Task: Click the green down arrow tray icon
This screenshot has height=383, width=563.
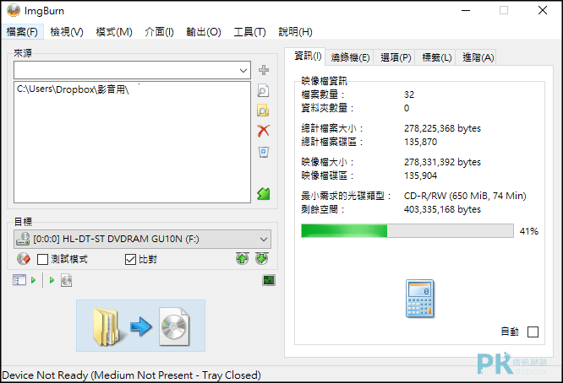Action: tap(262, 258)
